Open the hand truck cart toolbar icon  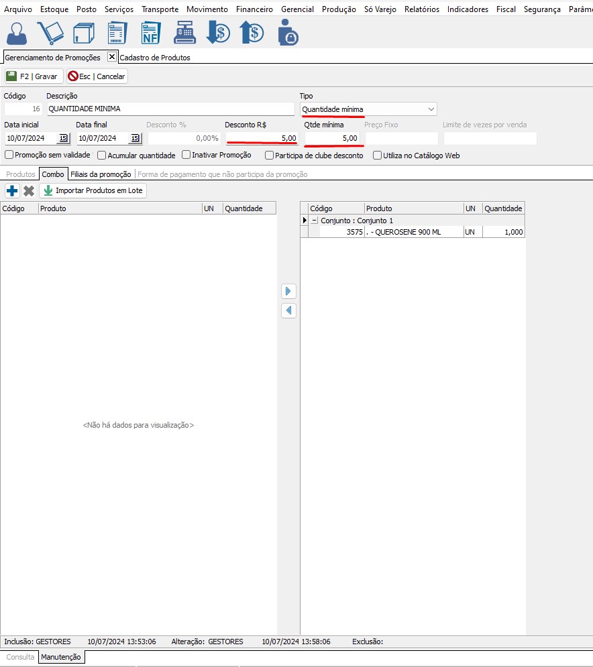pyautogui.click(x=50, y=33)
